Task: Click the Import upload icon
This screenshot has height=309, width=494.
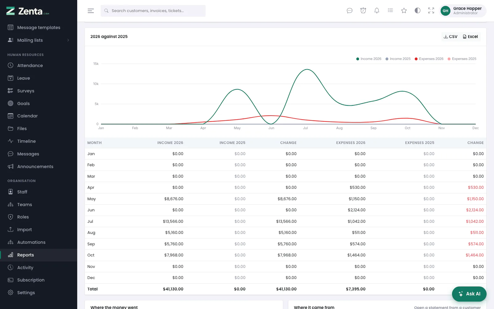Action: (x=10, y=230)
